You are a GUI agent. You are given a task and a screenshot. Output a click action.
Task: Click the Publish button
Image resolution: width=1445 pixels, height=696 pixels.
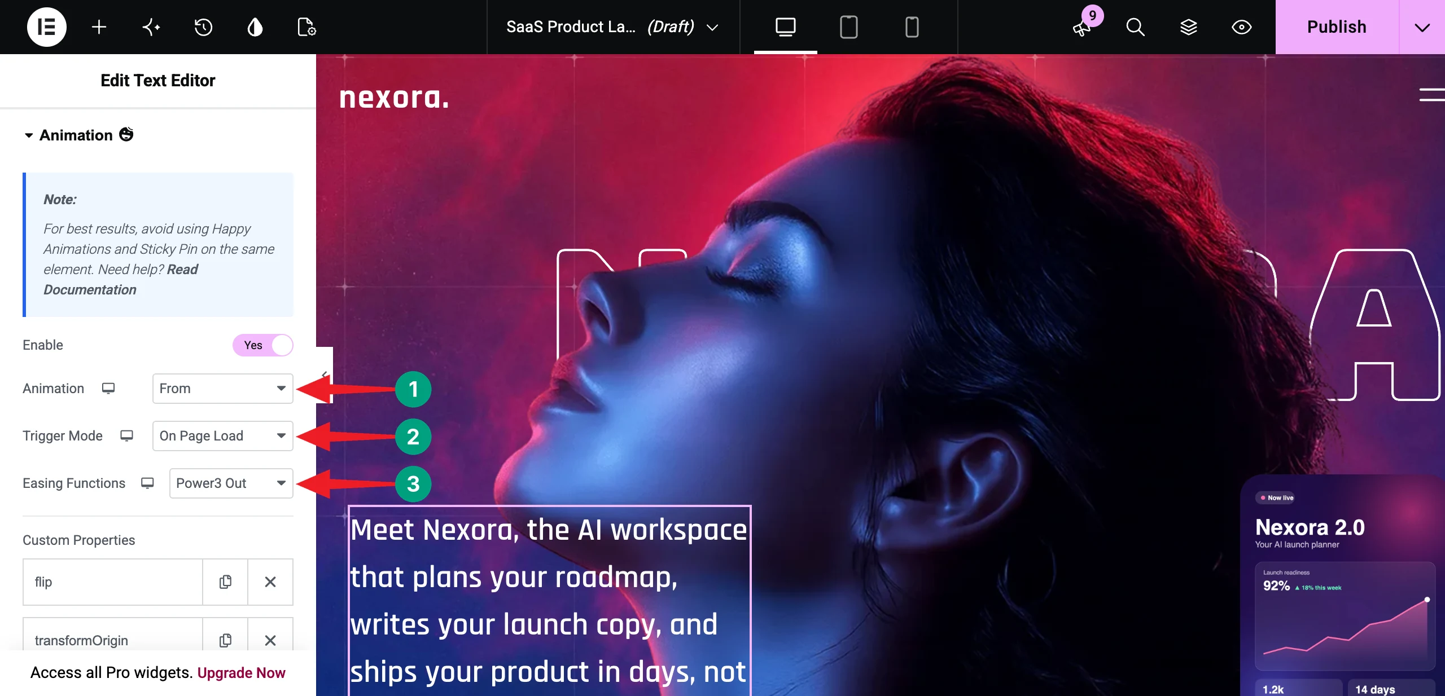coord(1337,27)
